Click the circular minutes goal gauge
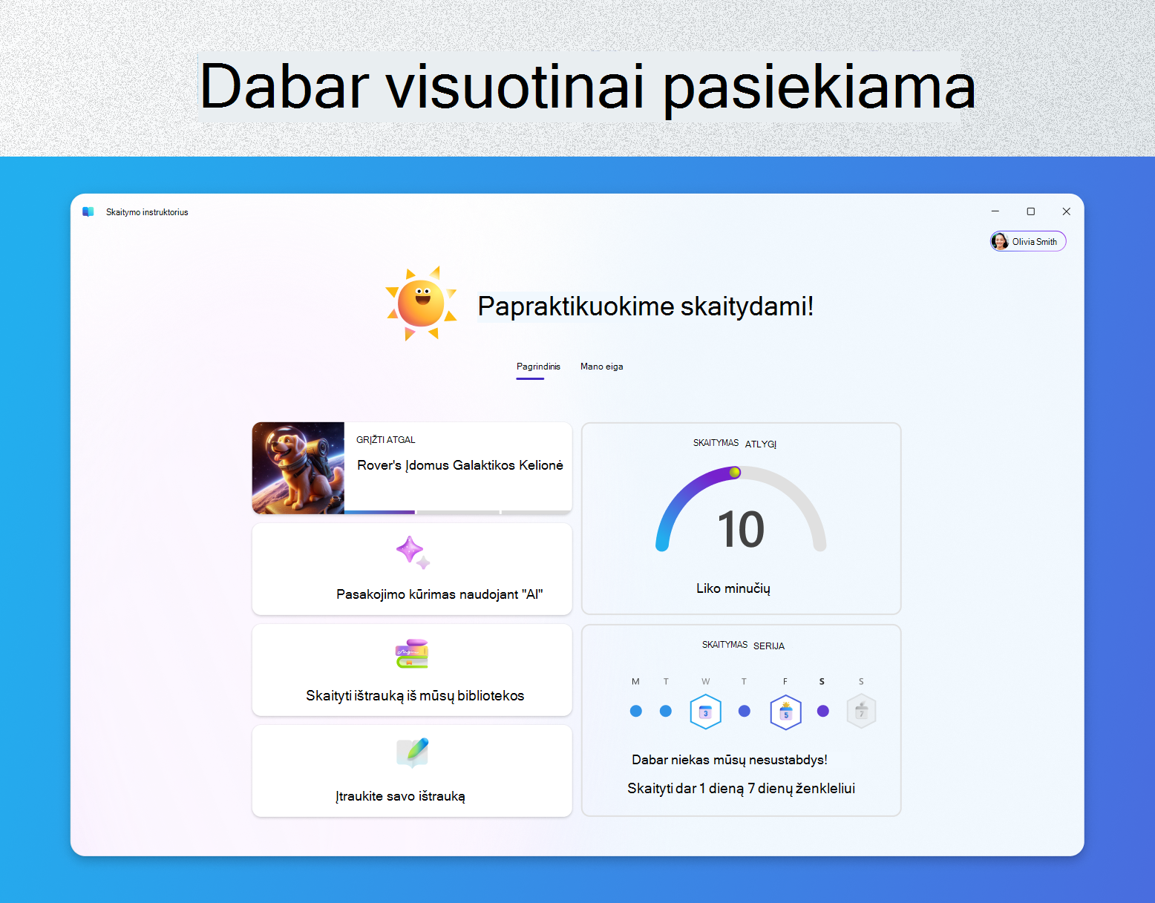This screenshot has width=1155, height=903. (741, 509)
